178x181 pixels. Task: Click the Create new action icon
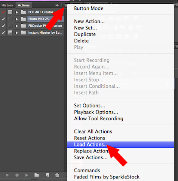pos(47,175)
